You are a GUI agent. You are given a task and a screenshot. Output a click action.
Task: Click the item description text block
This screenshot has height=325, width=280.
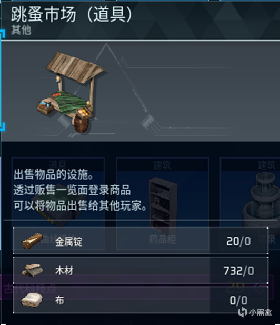tap(80, 190)
